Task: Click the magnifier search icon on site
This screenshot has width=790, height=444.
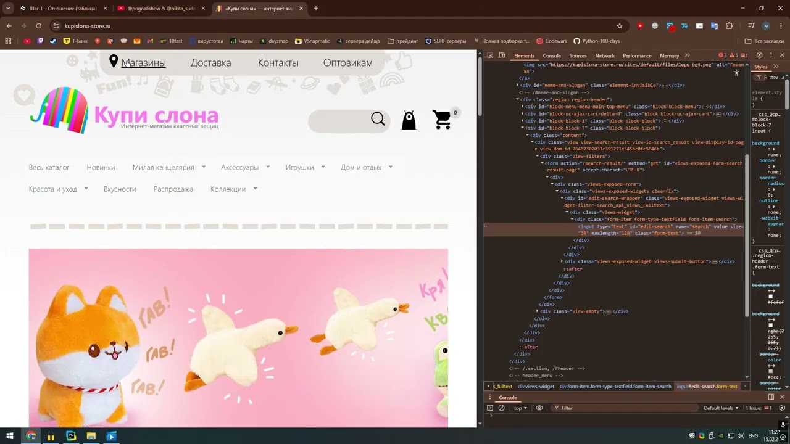Action: [x=378, y=119]
